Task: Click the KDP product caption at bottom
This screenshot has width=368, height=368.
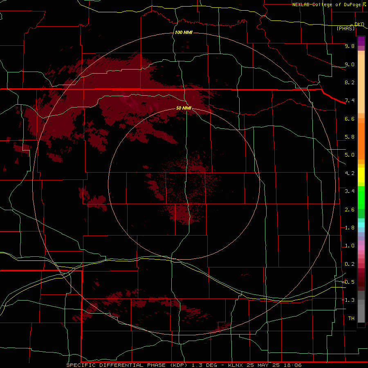Action: pyautogui.click(x=184, y=365)
